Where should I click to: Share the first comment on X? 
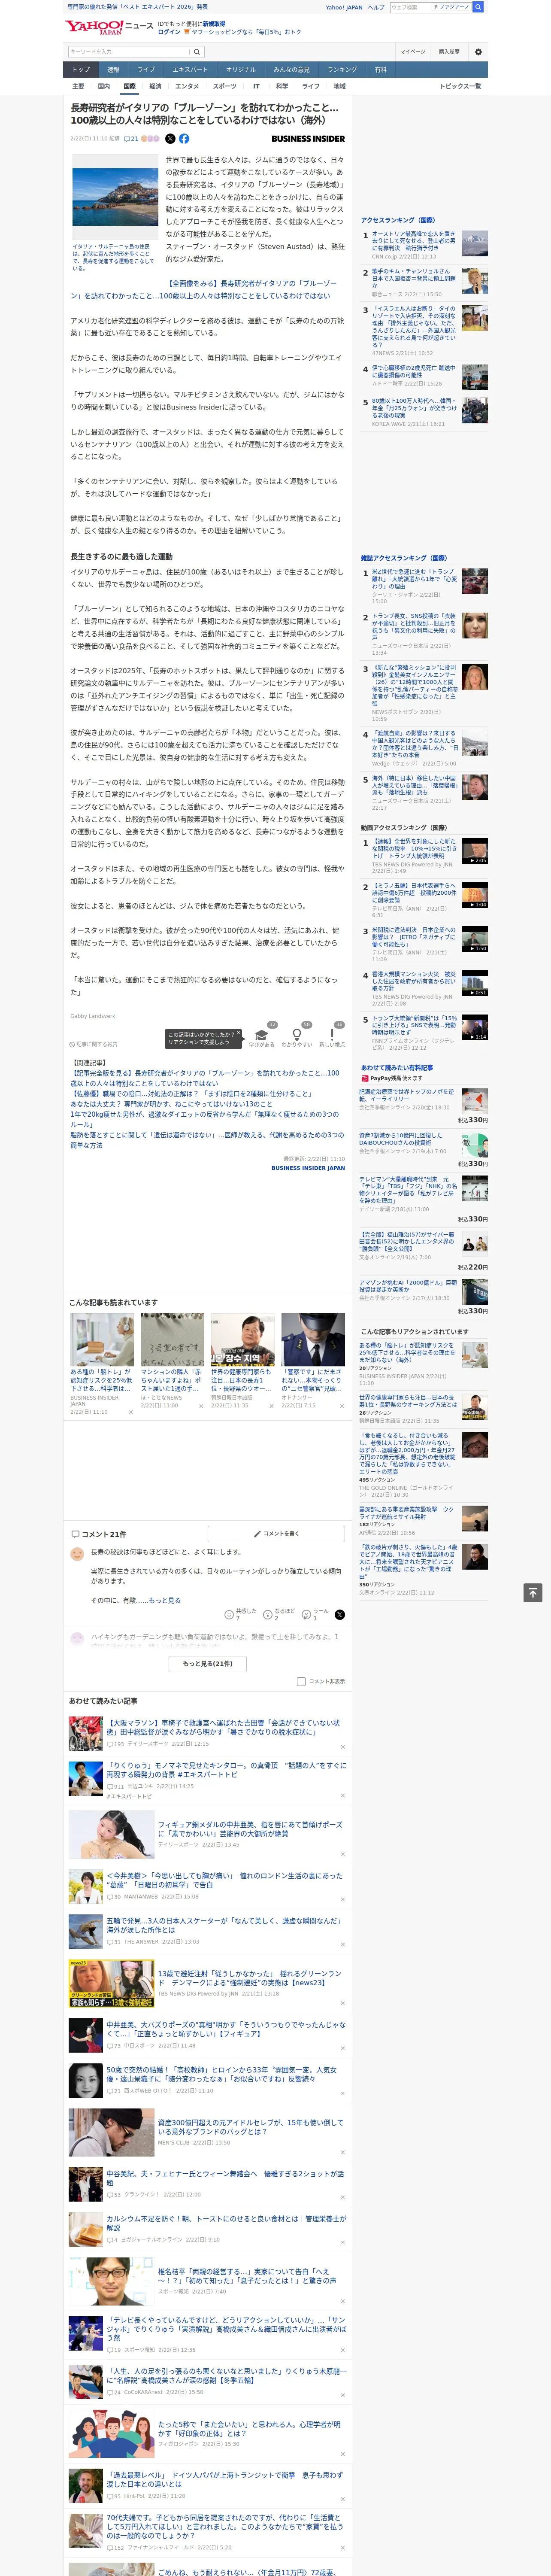pos(340,1615)
